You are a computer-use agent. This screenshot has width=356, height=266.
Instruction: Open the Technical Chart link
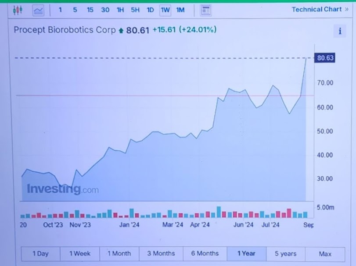tap(320, 10)
